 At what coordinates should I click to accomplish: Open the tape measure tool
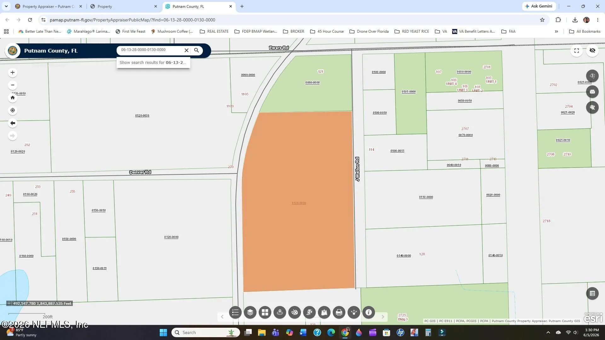[x=309, y=312]
